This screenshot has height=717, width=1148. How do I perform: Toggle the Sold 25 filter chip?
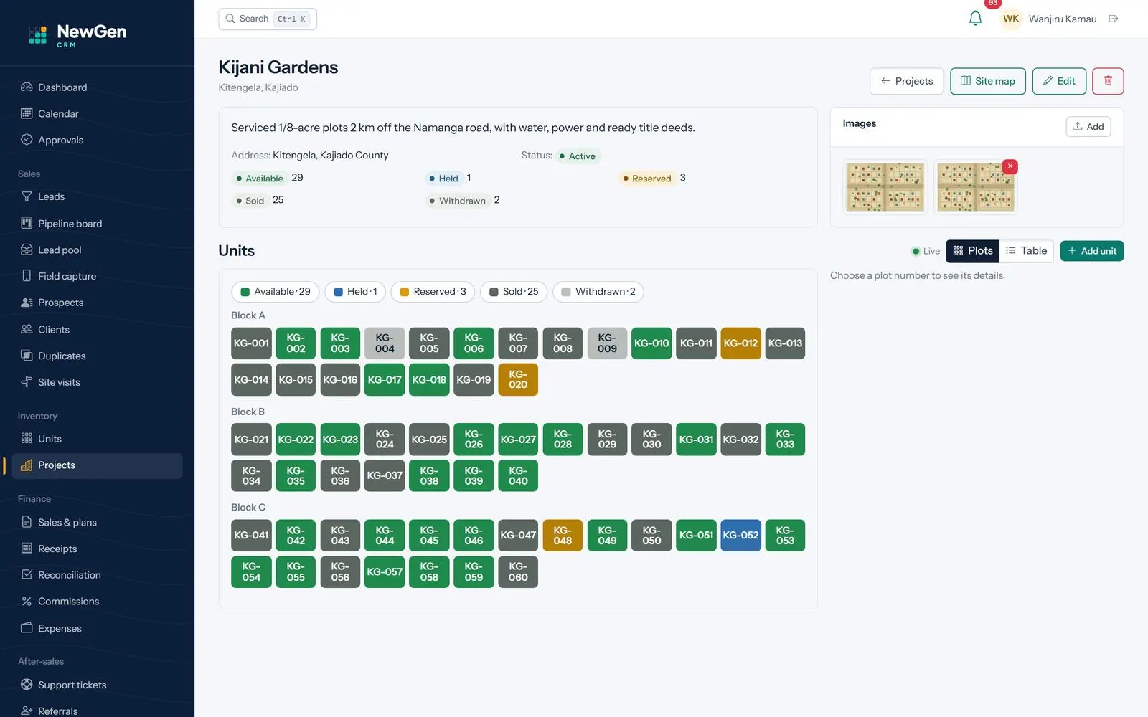click(x=514, y=292)
